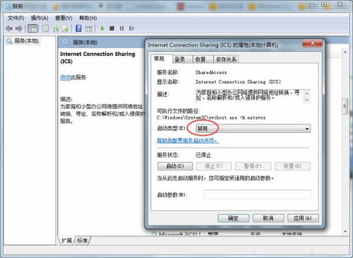Click the Start Service play icon
Screen dimensions: 353x258
103,28
